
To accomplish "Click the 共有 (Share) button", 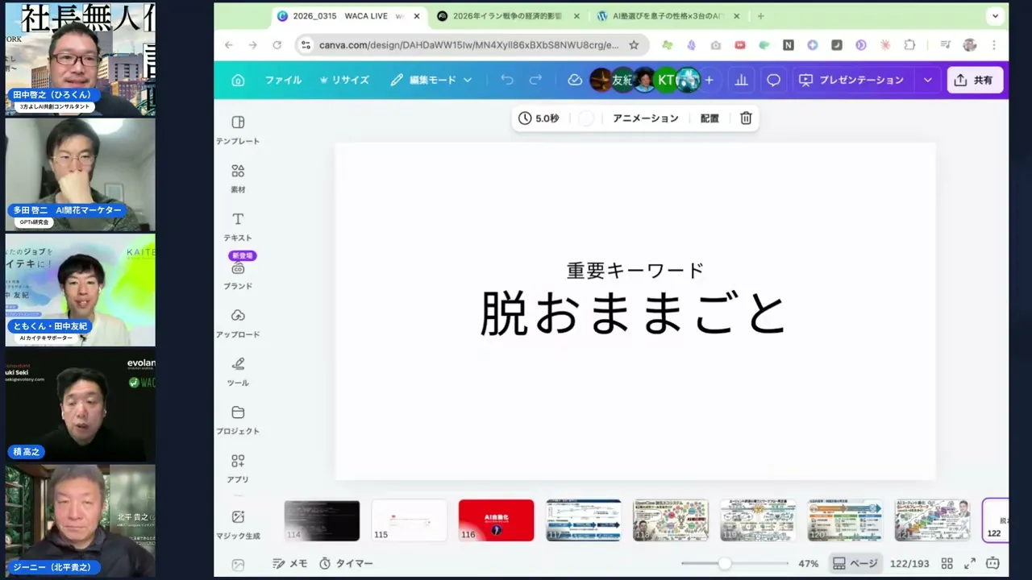I will click(974, 80).
